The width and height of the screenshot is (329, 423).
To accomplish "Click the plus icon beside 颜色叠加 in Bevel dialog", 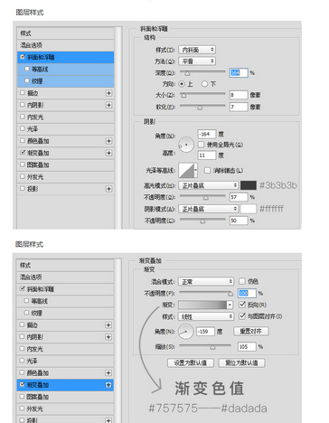I will [x=108, y=141].
